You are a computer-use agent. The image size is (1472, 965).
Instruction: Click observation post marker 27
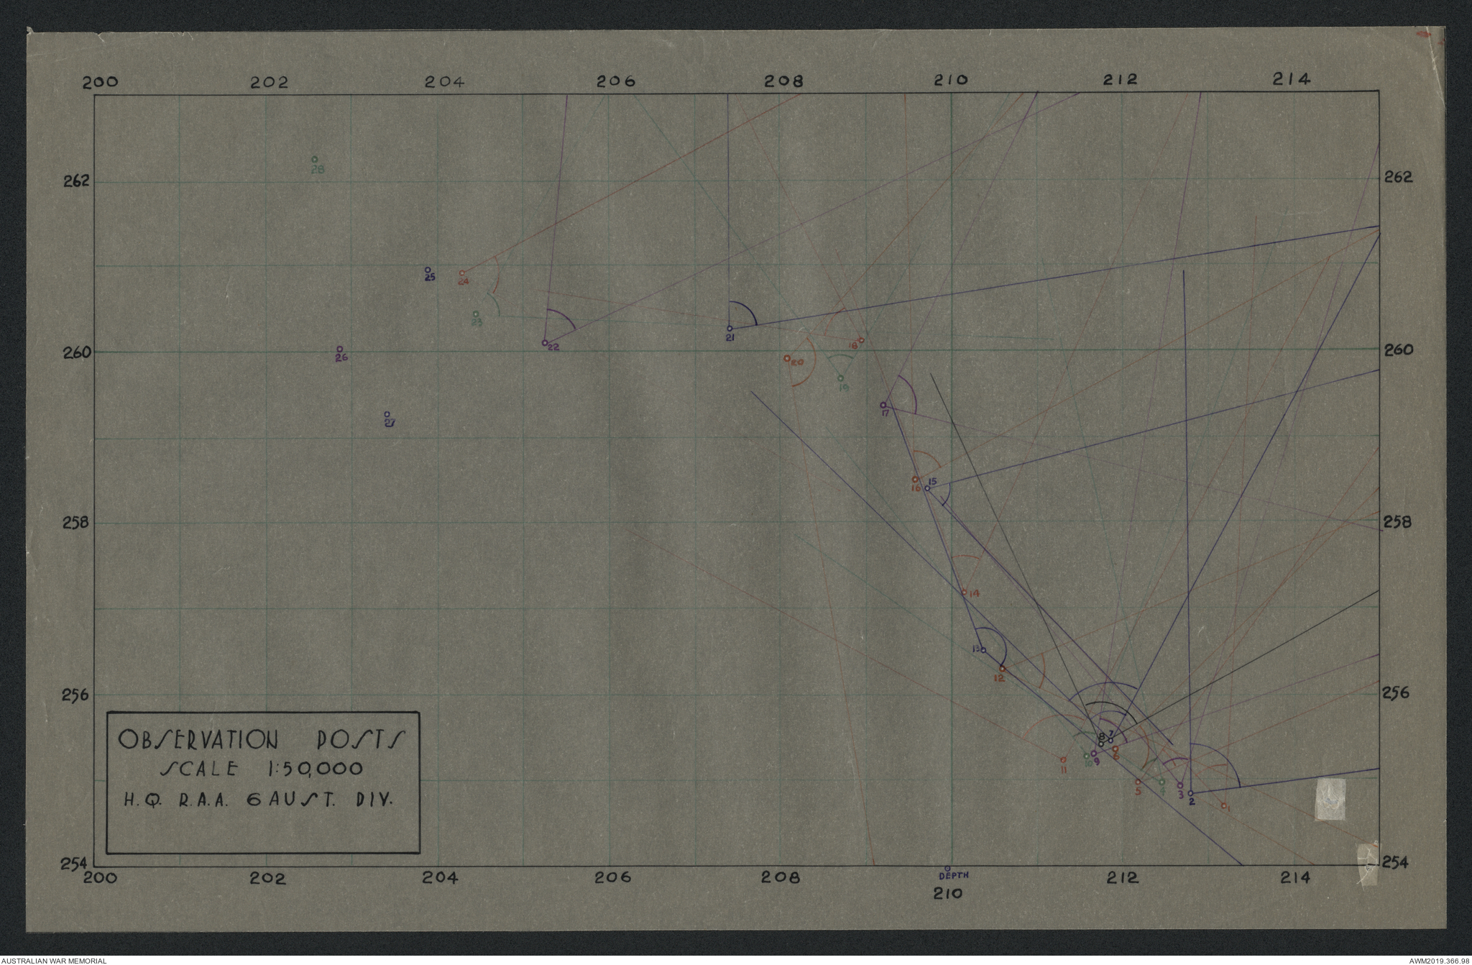coord(387,414)
